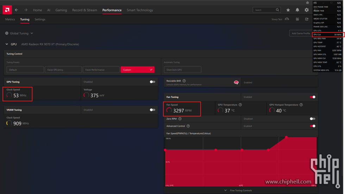
Task: Select the Favor Efficiency preset
Action: tap(63, 70)
